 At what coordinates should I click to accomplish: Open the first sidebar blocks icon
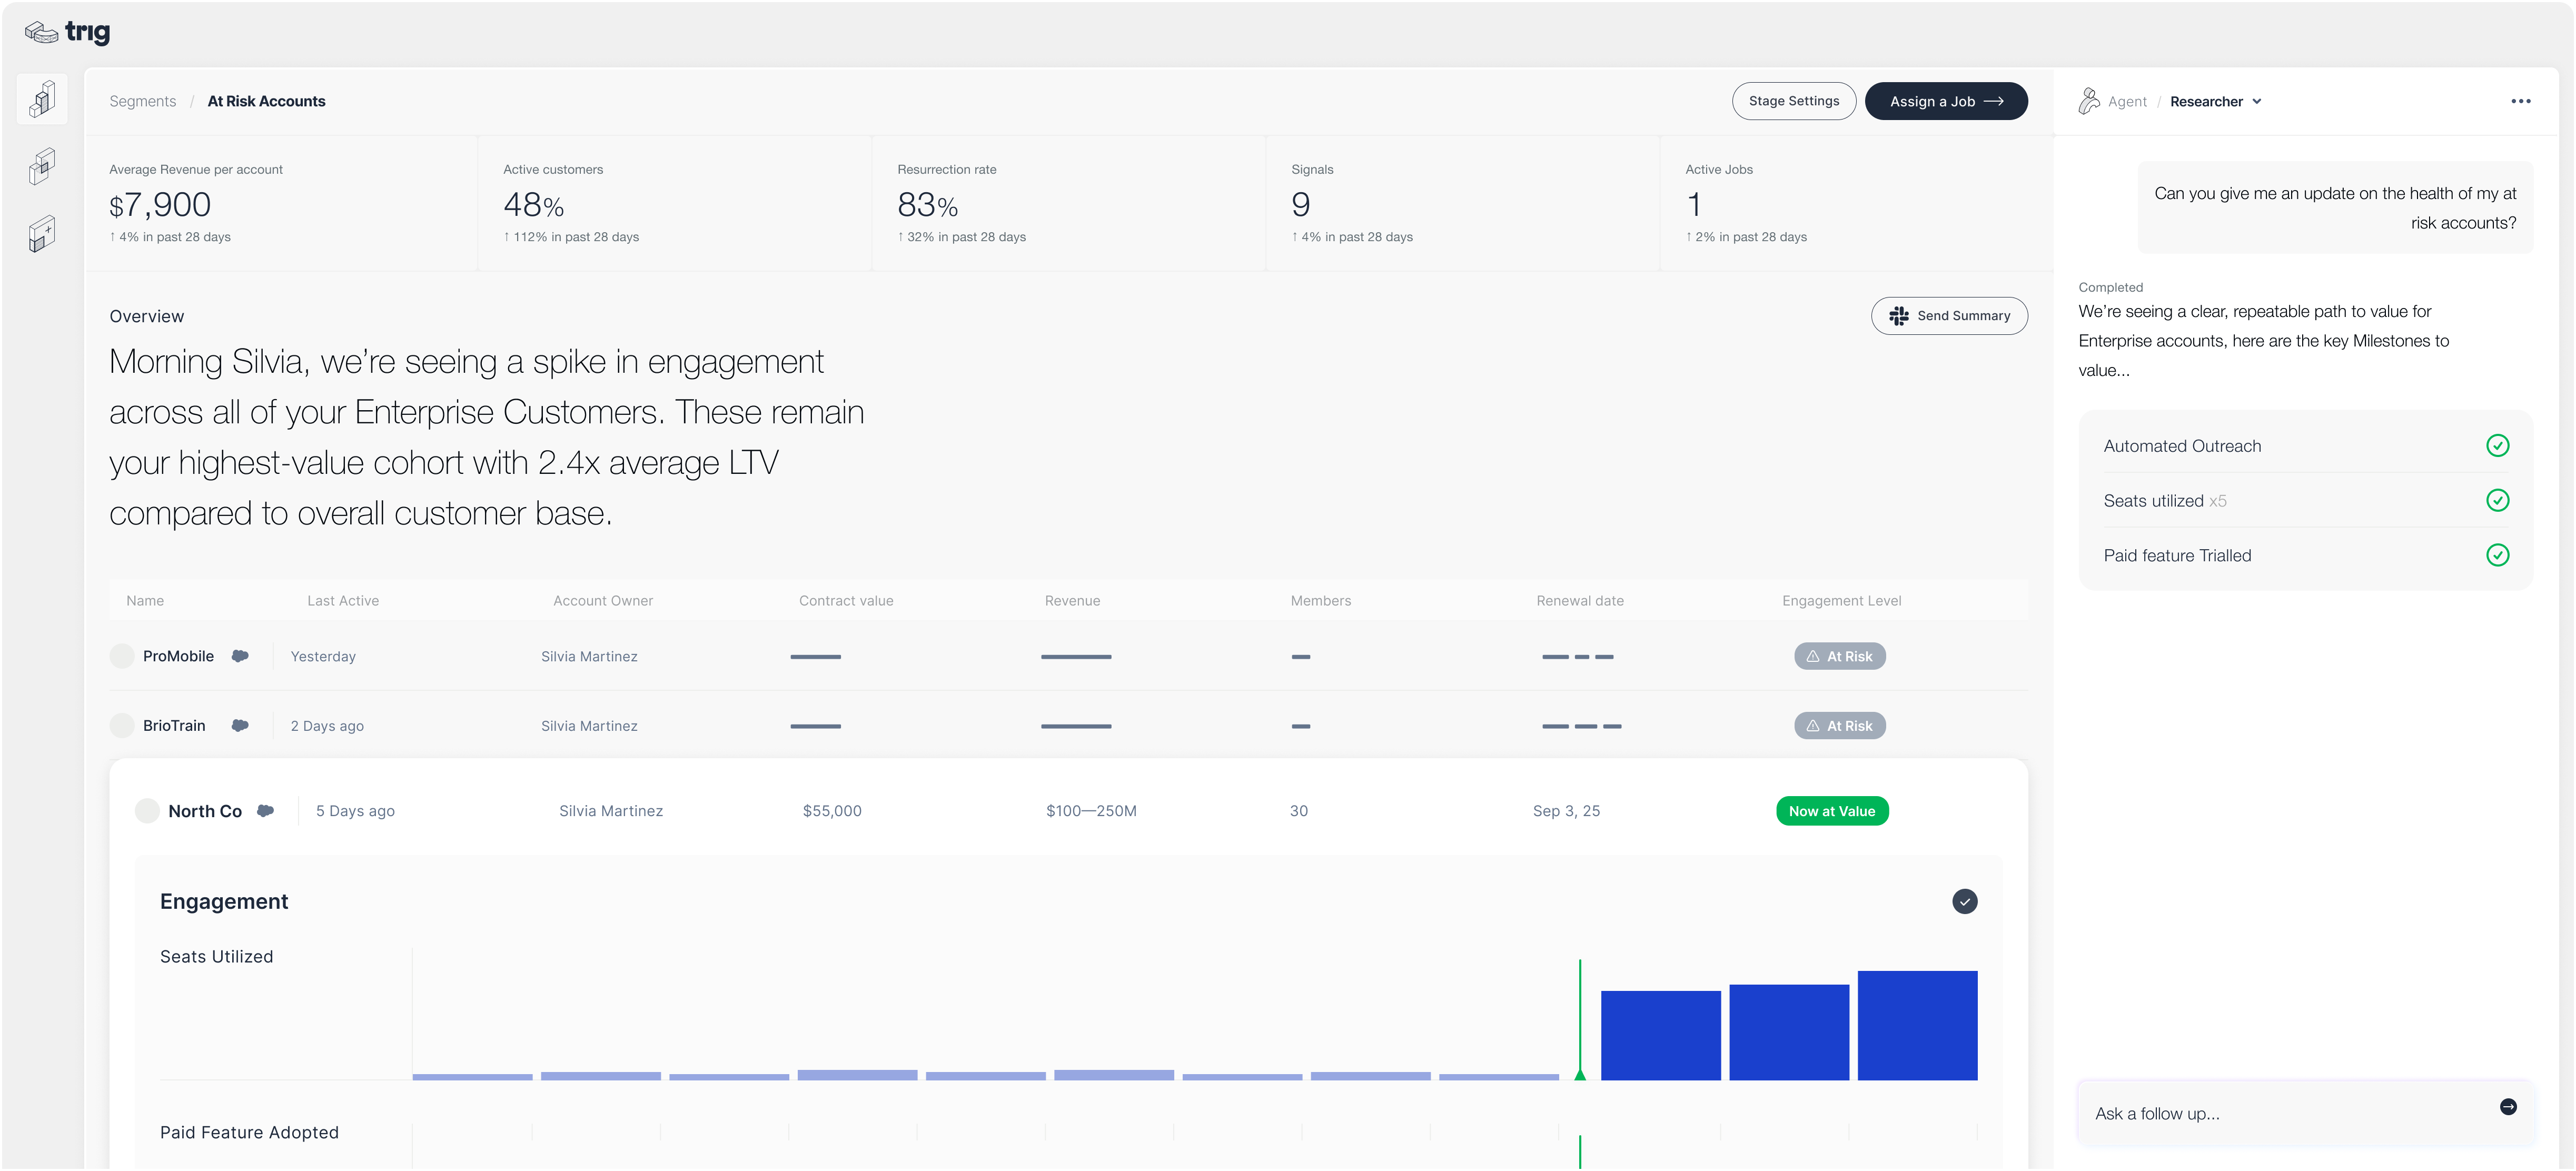tap(42, 99)
